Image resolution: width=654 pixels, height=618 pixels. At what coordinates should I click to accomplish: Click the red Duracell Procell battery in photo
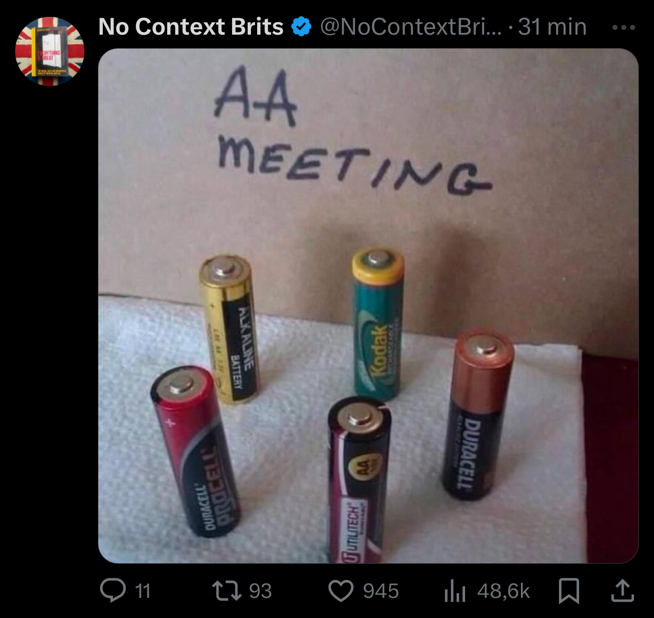coord(195,451)
